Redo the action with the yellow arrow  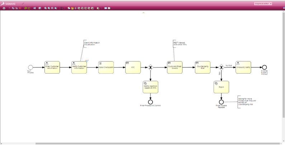pos(29,8)
